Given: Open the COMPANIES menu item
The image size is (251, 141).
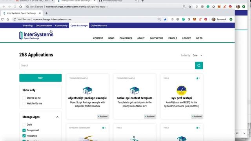Looking at the screenshot, I should pyautogui.click(x=125, y=38).
